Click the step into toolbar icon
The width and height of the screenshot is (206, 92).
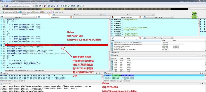(x=61, y=6)
